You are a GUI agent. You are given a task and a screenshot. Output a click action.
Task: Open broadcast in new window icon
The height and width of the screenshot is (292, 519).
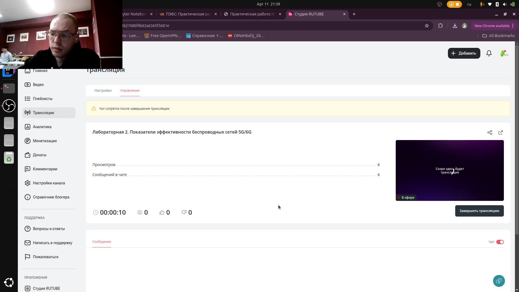pos(500,132)
